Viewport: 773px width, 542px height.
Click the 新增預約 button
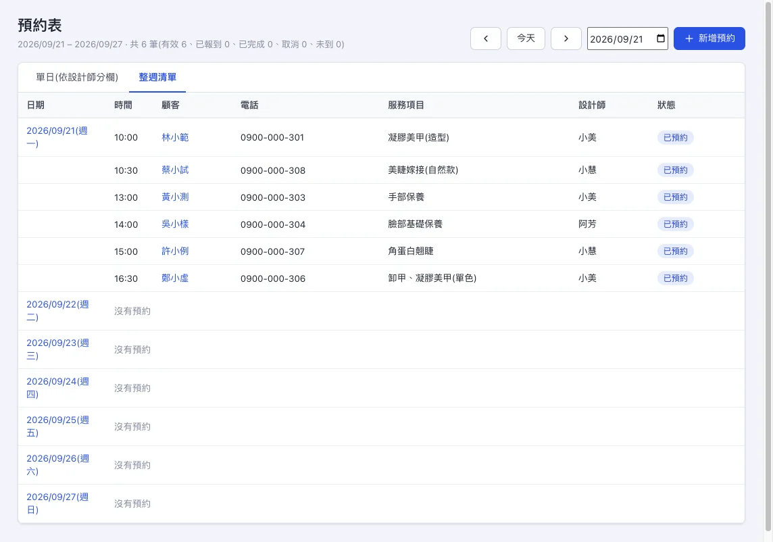click(709, 39)
